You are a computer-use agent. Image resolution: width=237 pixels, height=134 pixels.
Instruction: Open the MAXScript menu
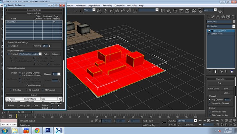click(x=131, y=6)
